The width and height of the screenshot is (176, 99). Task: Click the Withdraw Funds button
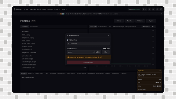point(88,62)
